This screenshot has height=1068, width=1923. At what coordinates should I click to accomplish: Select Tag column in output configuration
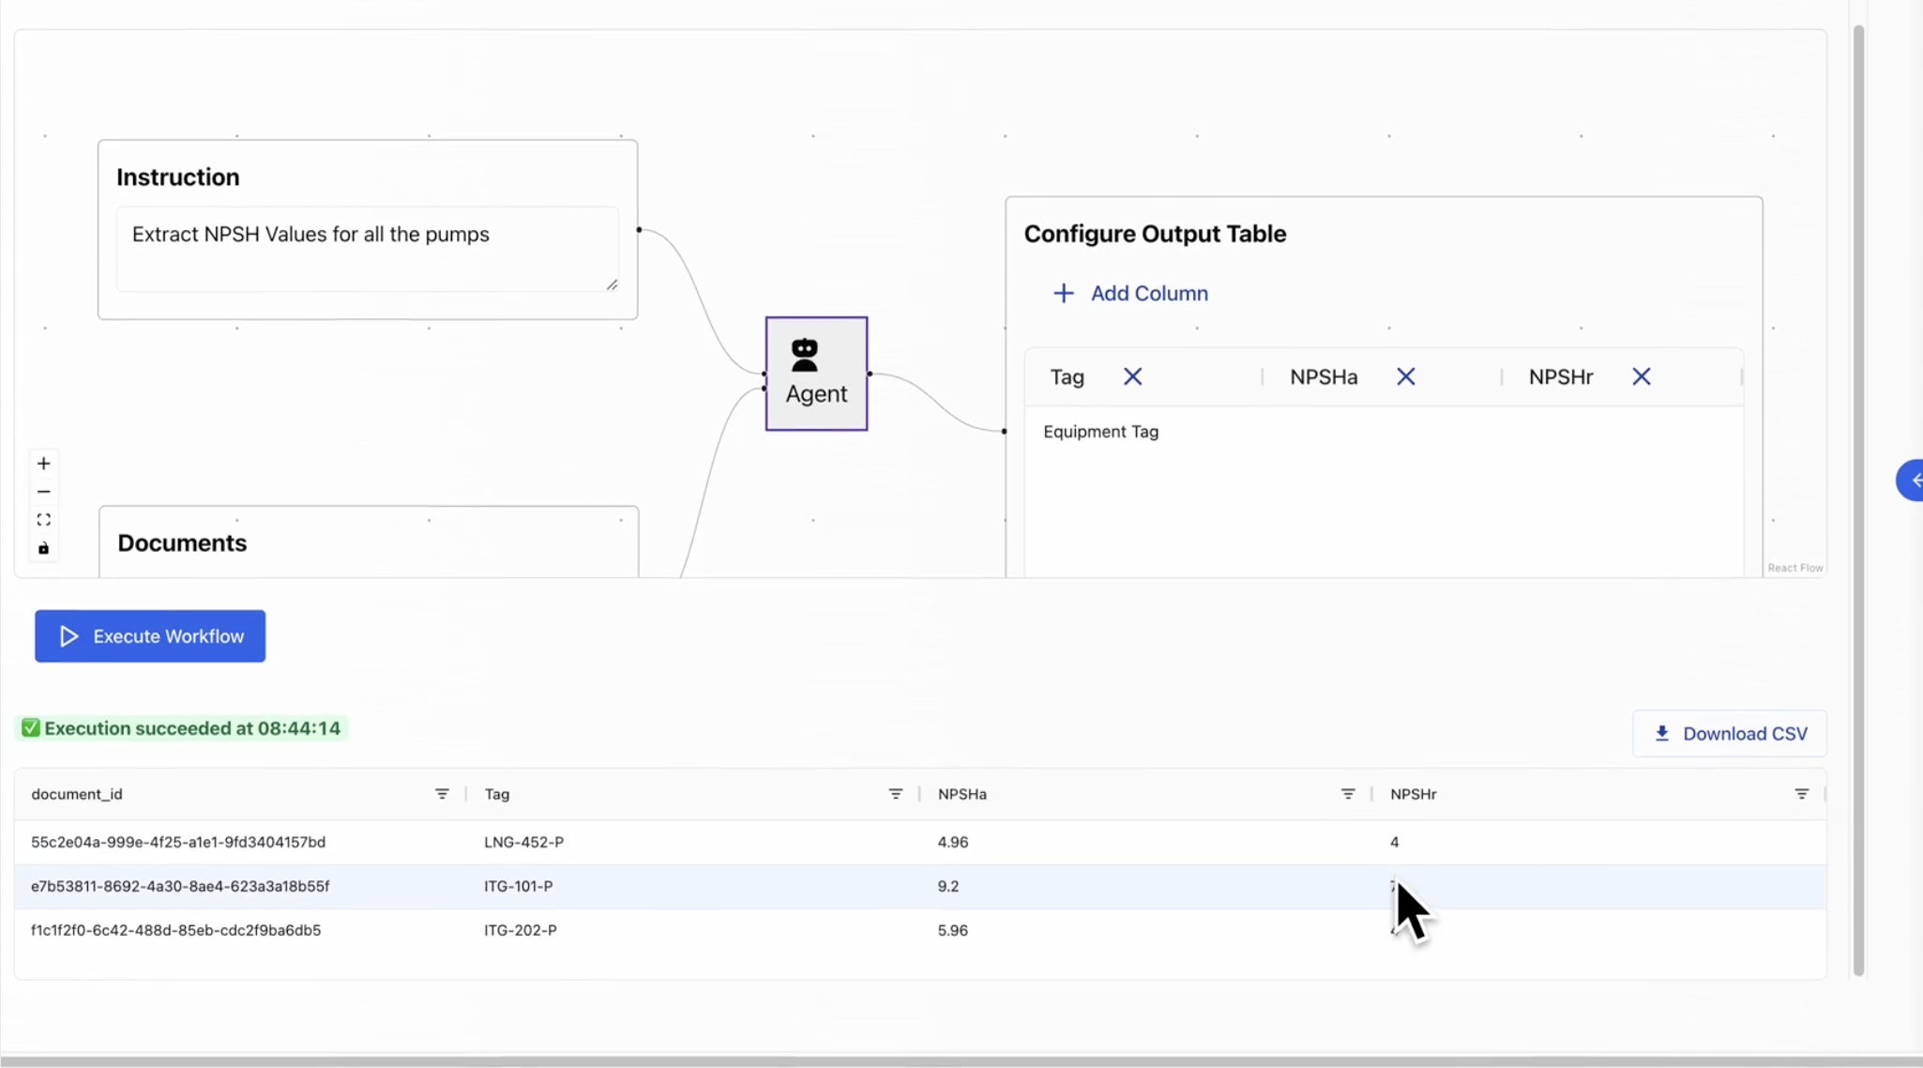pos(1067,376)
